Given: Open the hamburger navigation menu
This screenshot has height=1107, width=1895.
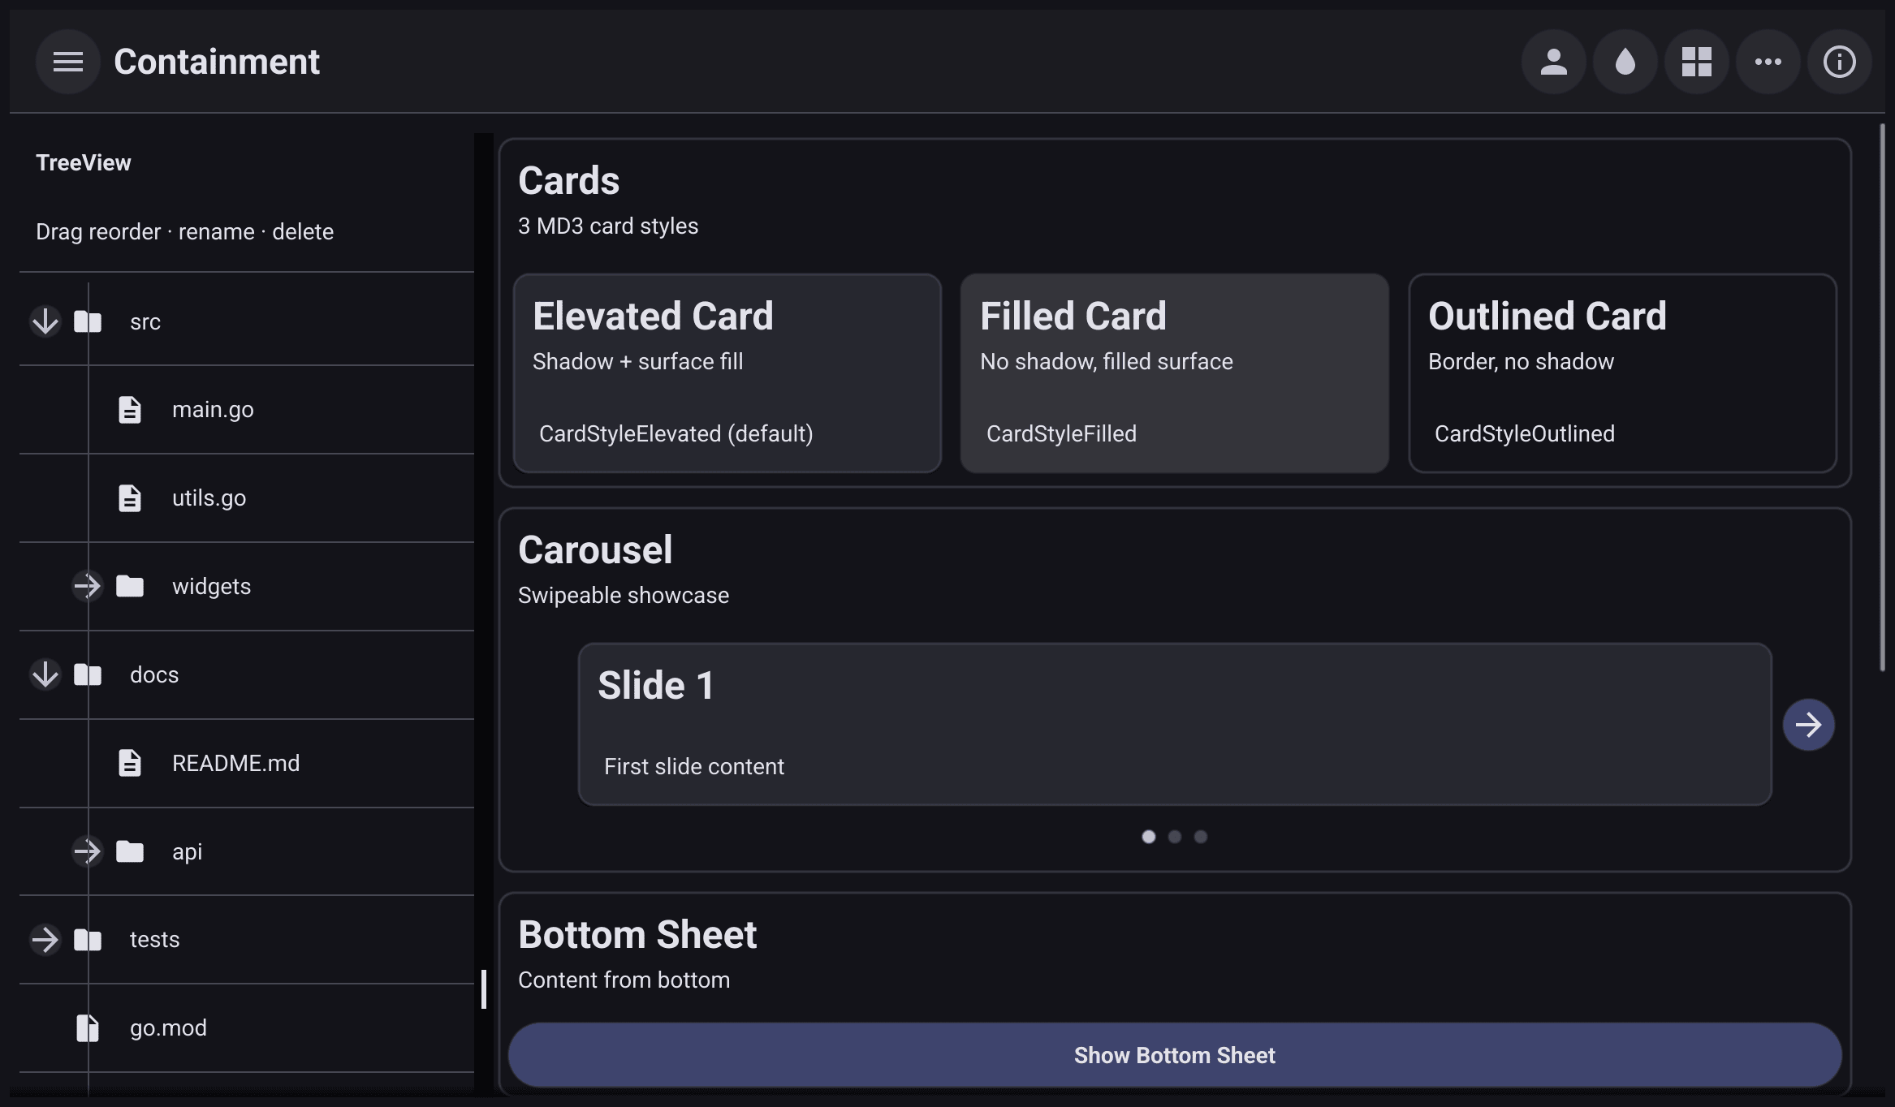Looking at the screenshot, I should 68,62.
